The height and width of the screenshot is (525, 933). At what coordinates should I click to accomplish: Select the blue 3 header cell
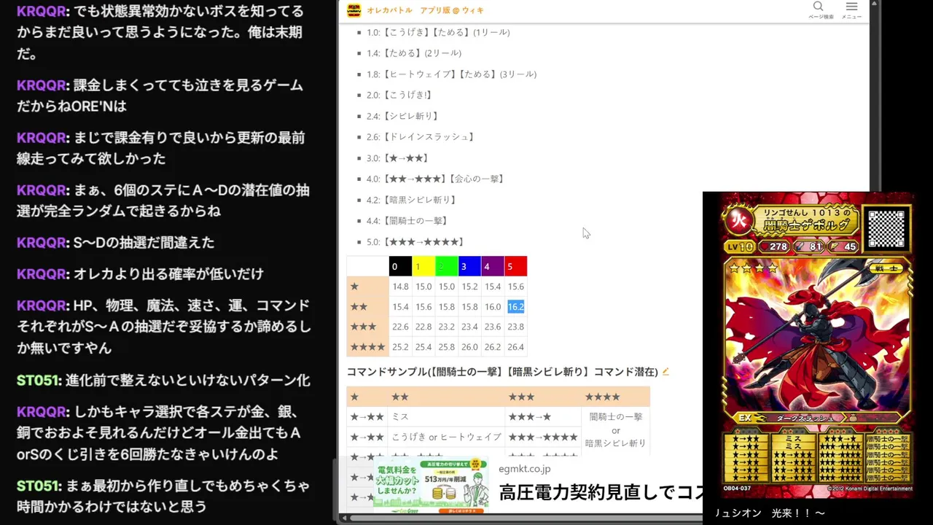[469, 266]
